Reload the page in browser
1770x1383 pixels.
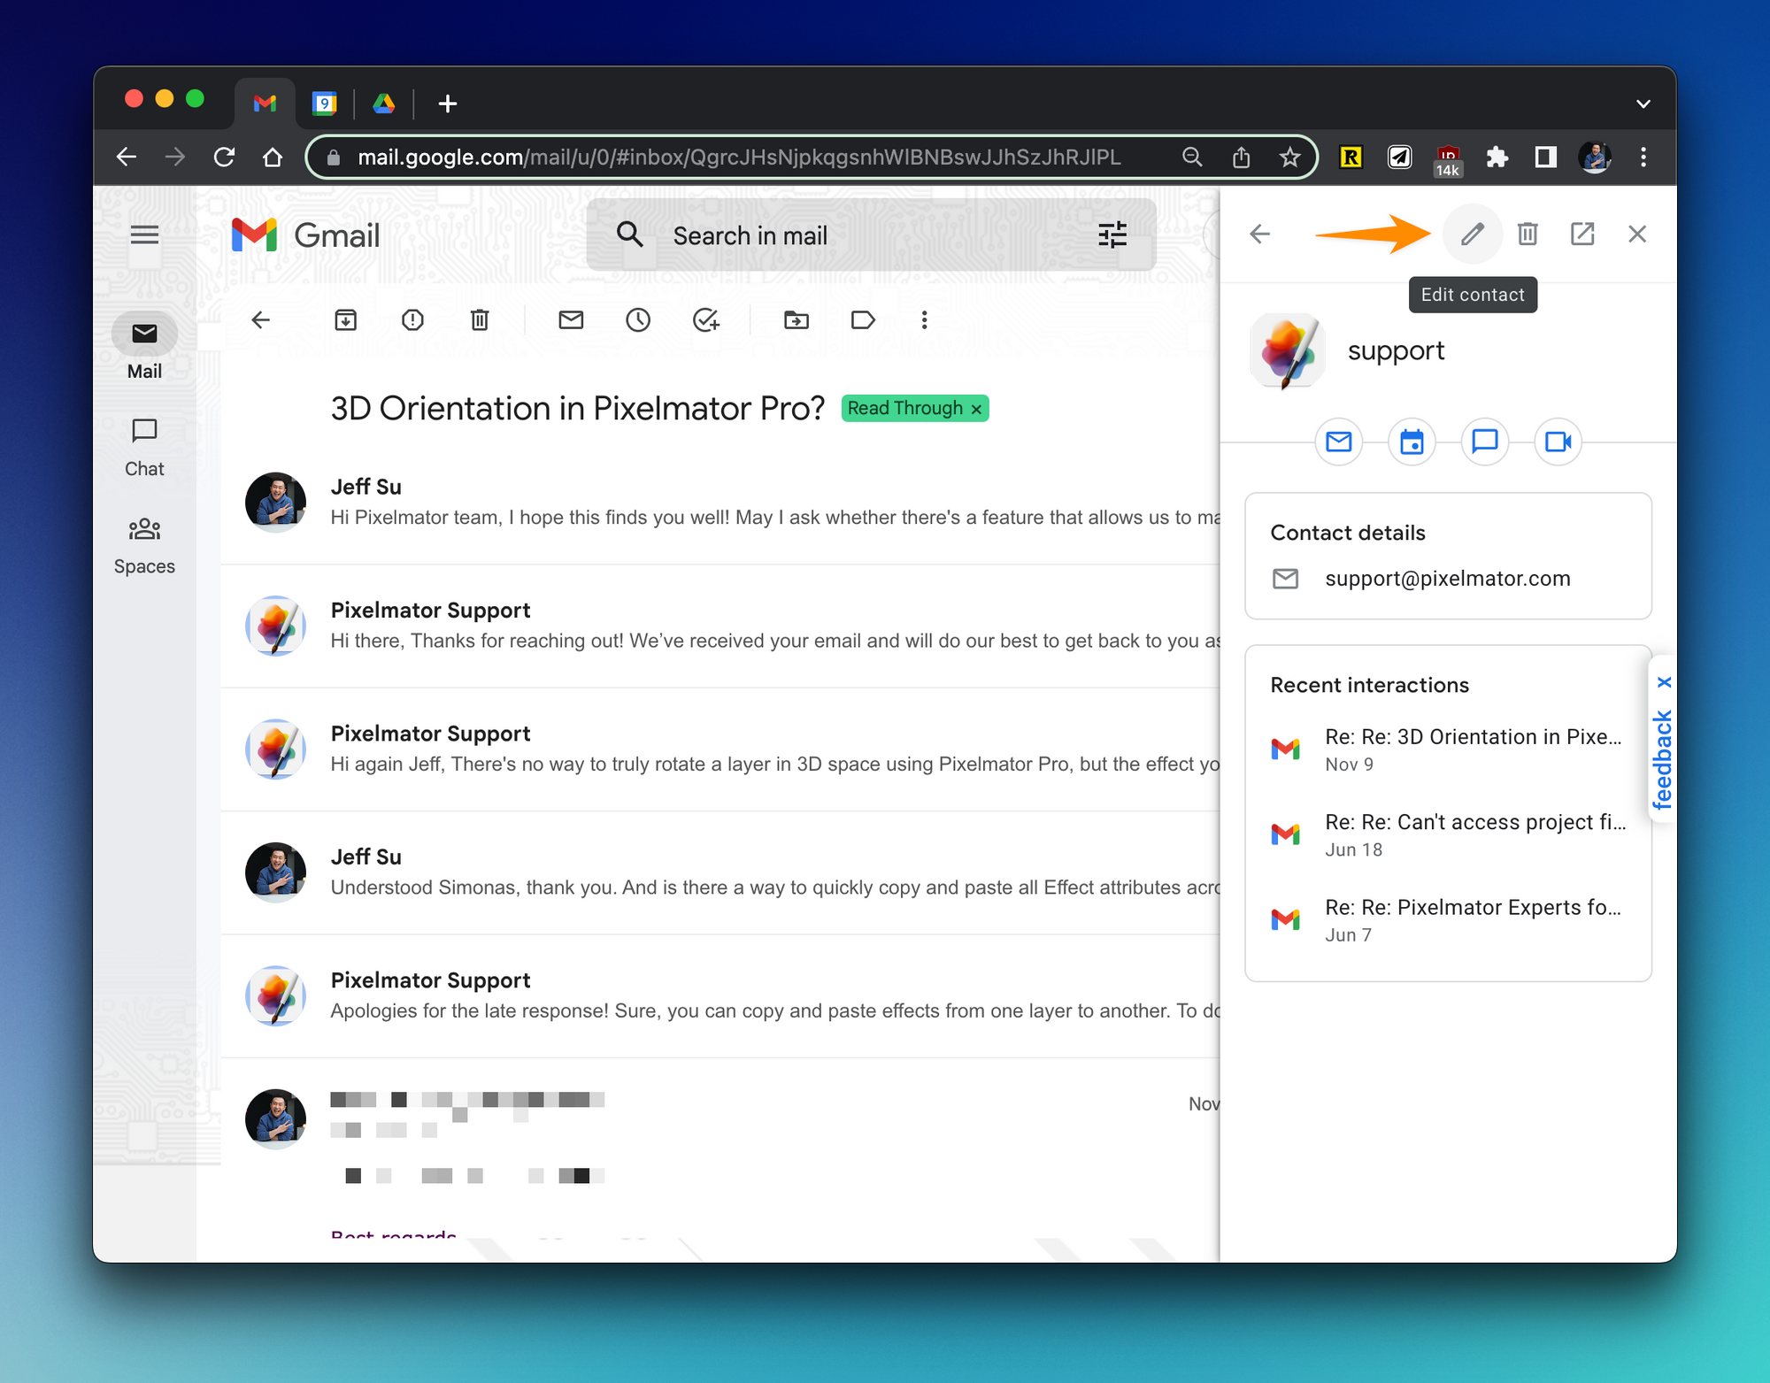pyautogui.click(x=224, y=158)
